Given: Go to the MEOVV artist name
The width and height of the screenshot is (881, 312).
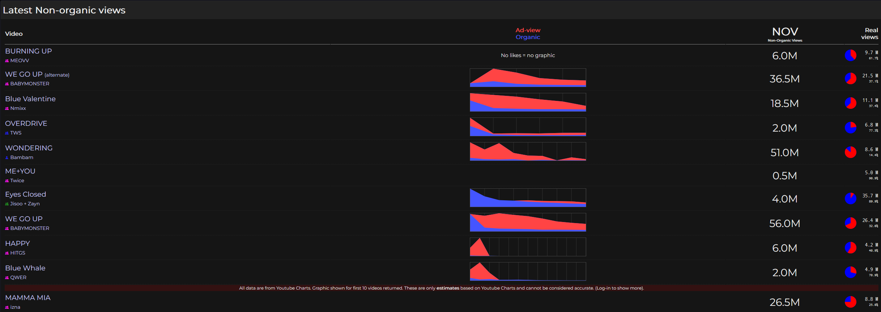Looking at the screenshot, I should 20,61.
